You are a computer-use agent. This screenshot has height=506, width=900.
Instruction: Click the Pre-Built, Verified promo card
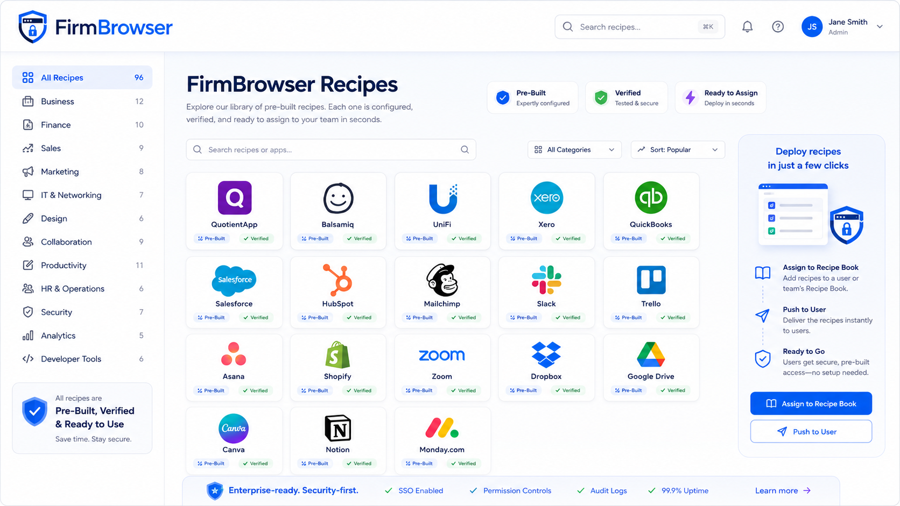pyautogui.click(x=82, y=418)
